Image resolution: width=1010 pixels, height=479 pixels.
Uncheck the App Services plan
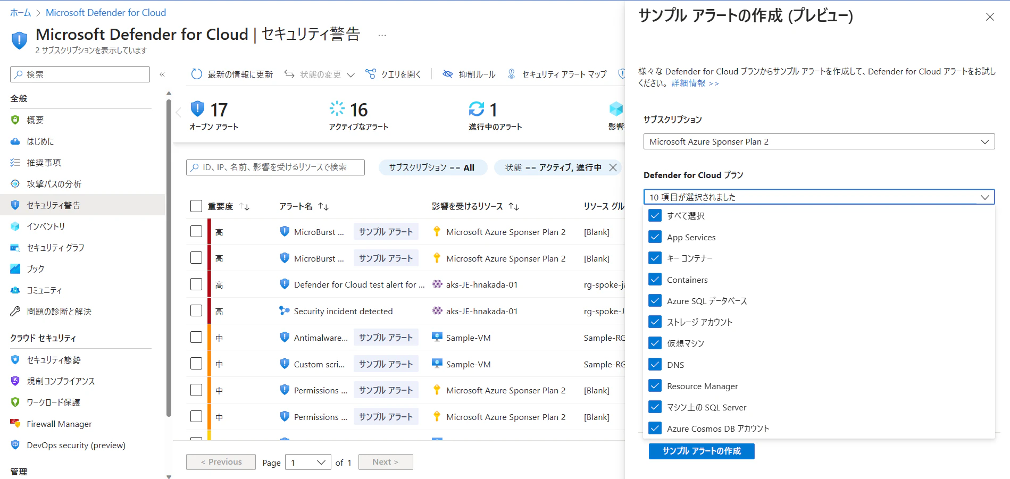(655, 237)
